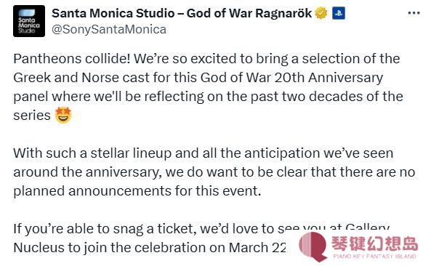Click the gold verified checkmark badge
Viewport: 431px width, 266px height.
pyautogui.click(x=321, y=13)
